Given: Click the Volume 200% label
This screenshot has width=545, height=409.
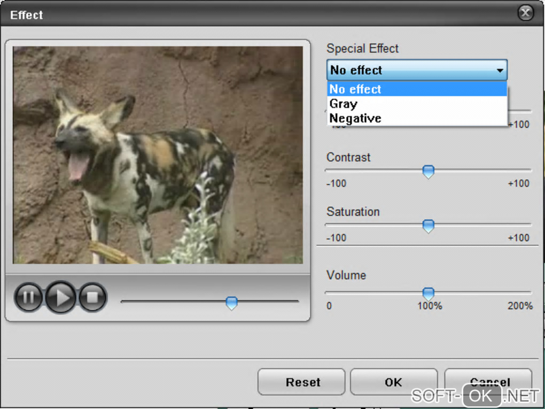Looking at the screenshot, I should tap(520, 306).
